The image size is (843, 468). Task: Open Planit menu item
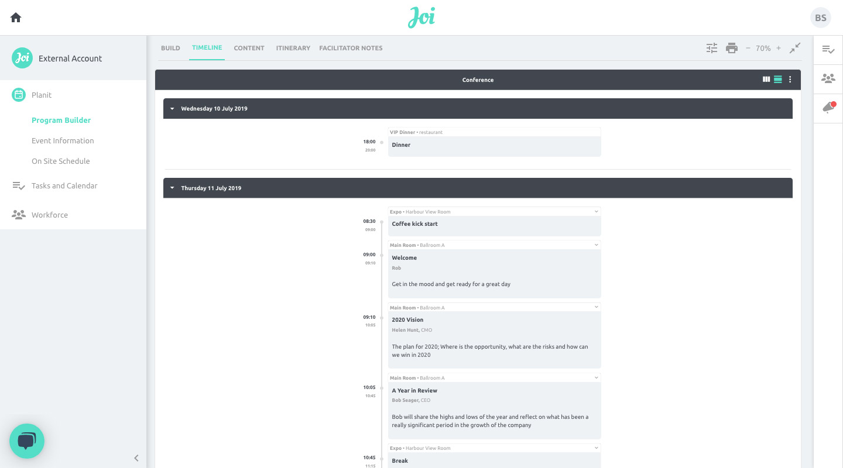pos(42,95)
